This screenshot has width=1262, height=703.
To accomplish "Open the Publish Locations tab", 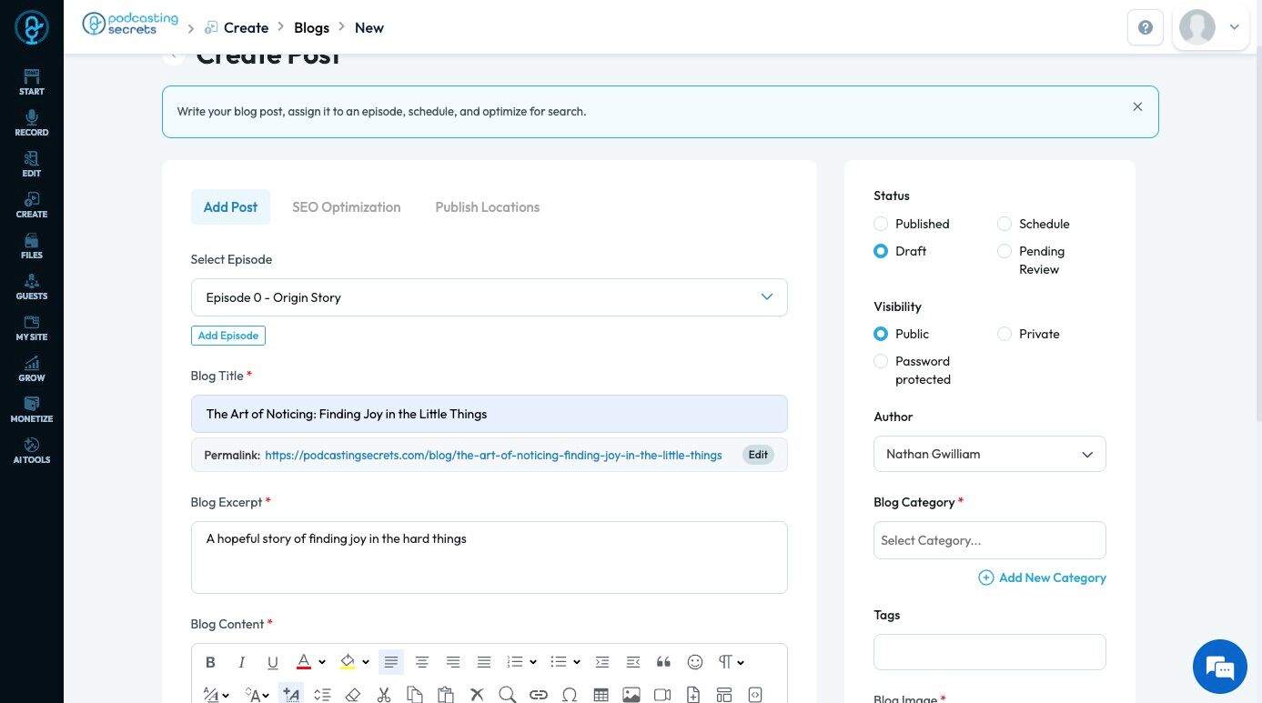I will 487,207.
